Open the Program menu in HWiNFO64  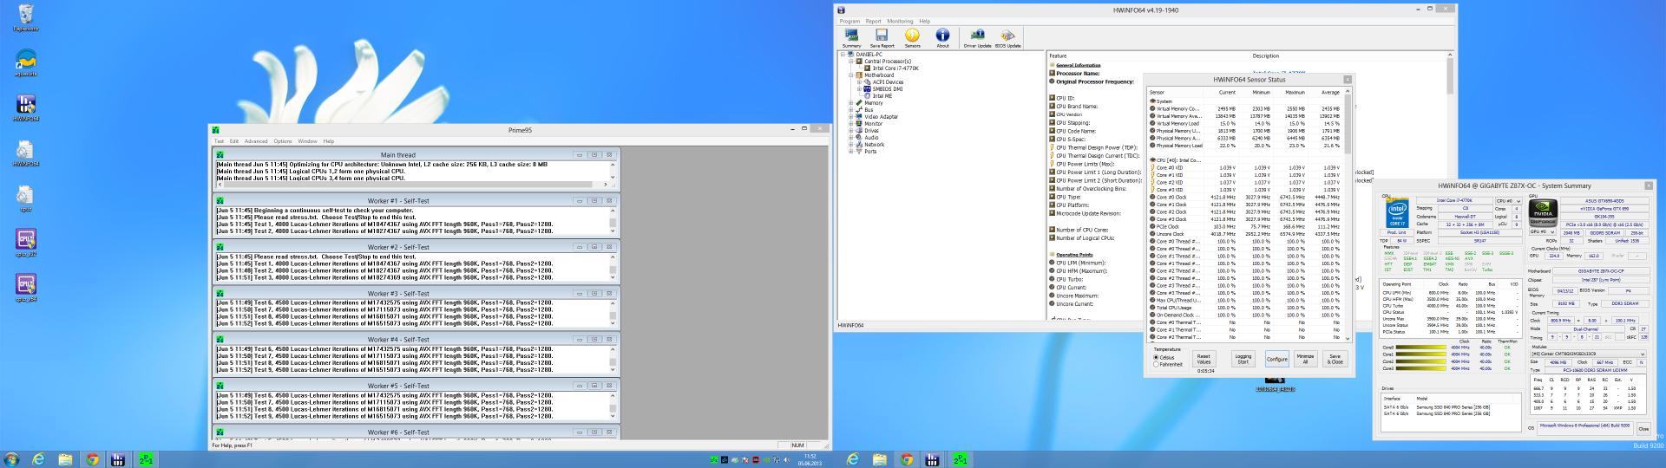pyautogui.click(x=849, y=21)
